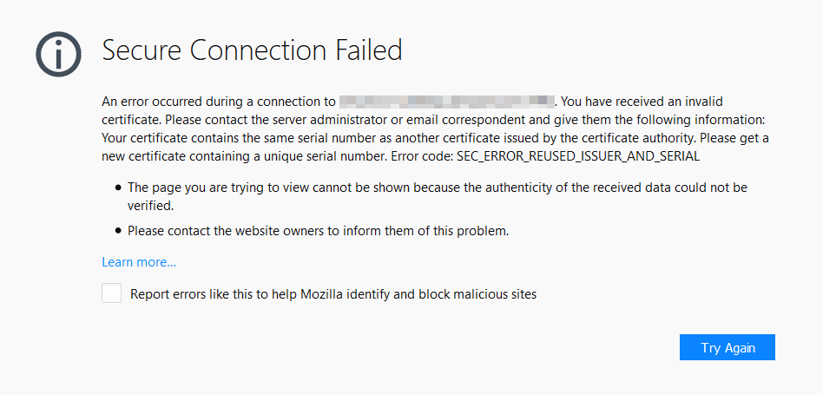
Task: Click the blurred server address text
Action: pyautogui.click(x=446, y=102)
